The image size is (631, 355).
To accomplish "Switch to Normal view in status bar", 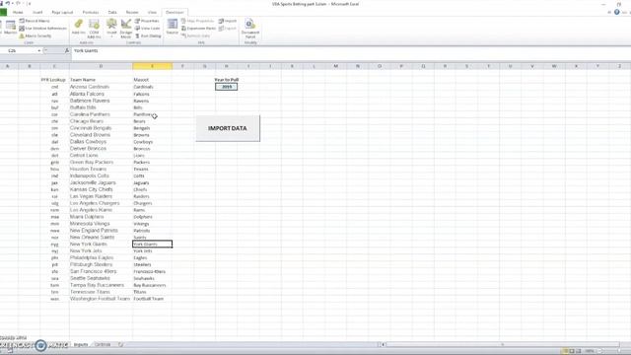I will pyautogui.click(x=565, y=351).
